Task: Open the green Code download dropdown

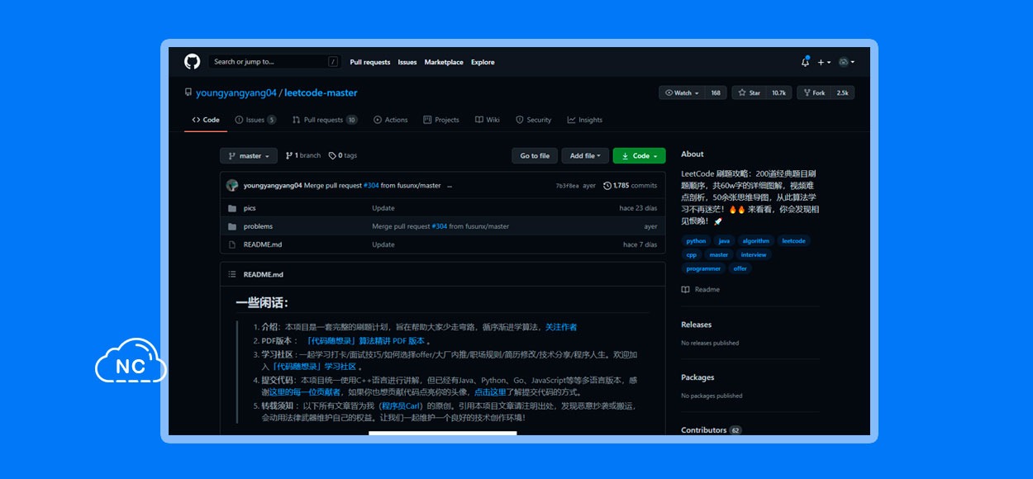Action: [639, 155]
